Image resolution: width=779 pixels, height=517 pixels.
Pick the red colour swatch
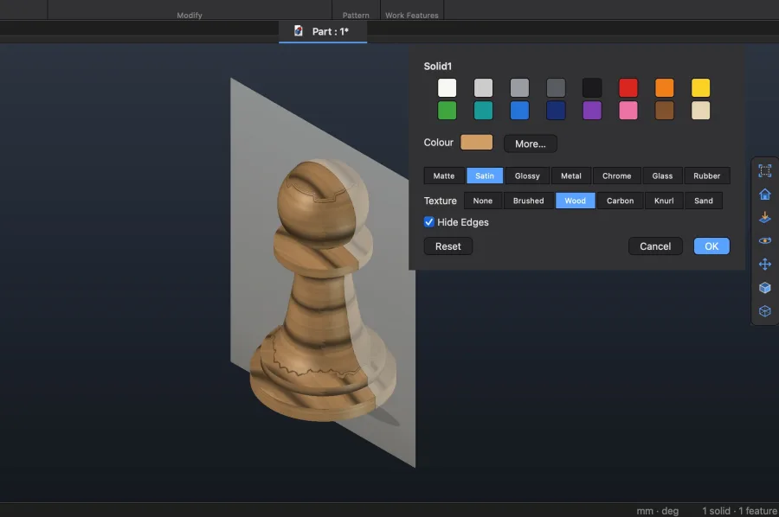628,88
